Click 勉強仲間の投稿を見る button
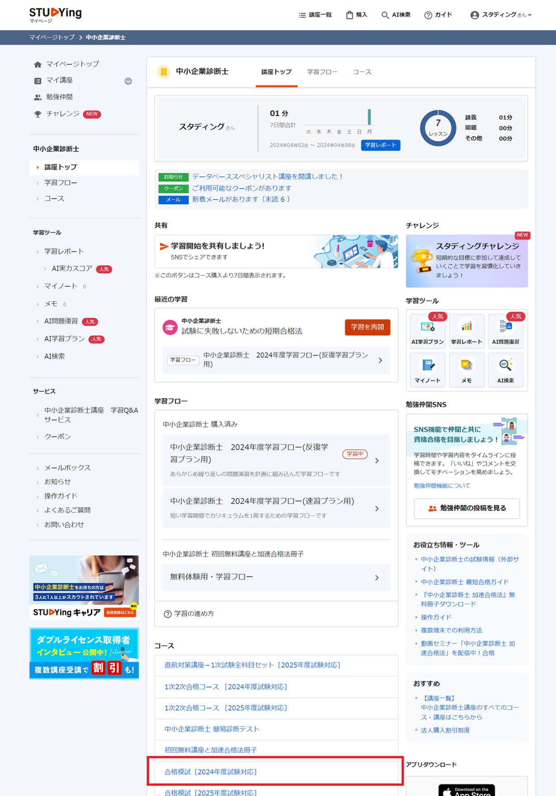Image resolution: width=556 pixels, height=796 pixels. [x=466, y=508]
